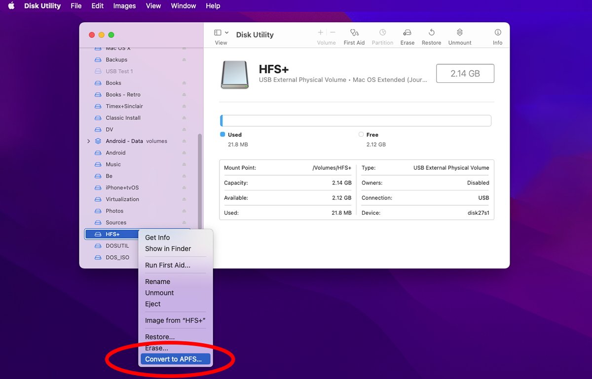Click the Restore toolbar icon
Image resolution: width=592 pixels, height=379 pixels.
(431, 33)
